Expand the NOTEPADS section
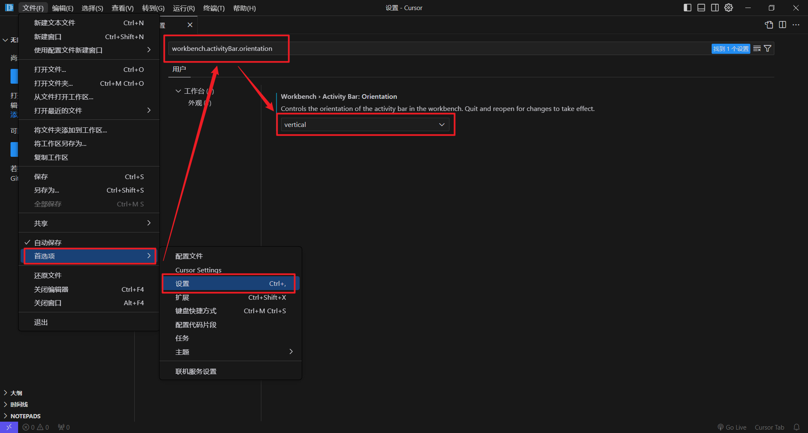This screenshot has height=433, width=808. pyautogui.click(x=25, y=416)
